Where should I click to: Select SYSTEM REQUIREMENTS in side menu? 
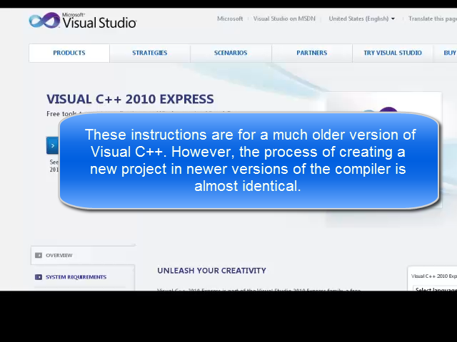83,277
